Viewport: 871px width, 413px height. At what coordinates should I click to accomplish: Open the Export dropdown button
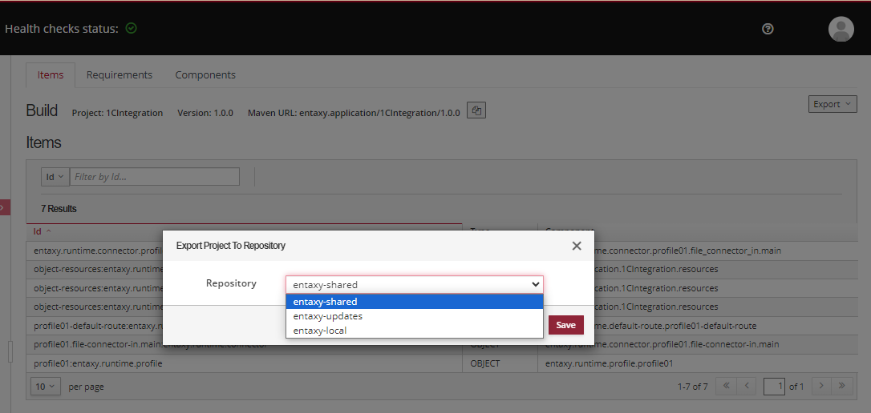coord(832,104)
